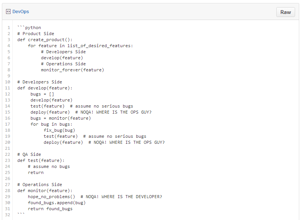Viewport: 303px width, 220px height.
Task: Click the 'return found_bugs' line
Action: coord(50,209)
